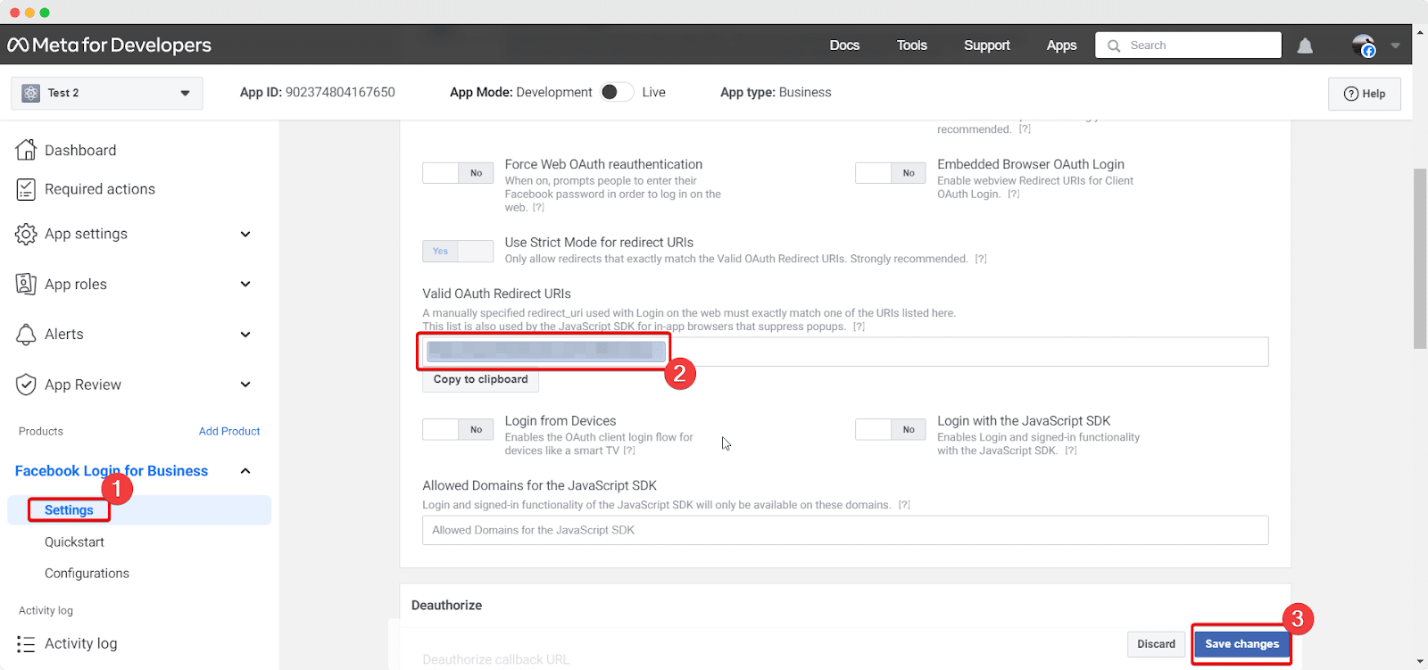Expand App roles section

tap(245, 284)
